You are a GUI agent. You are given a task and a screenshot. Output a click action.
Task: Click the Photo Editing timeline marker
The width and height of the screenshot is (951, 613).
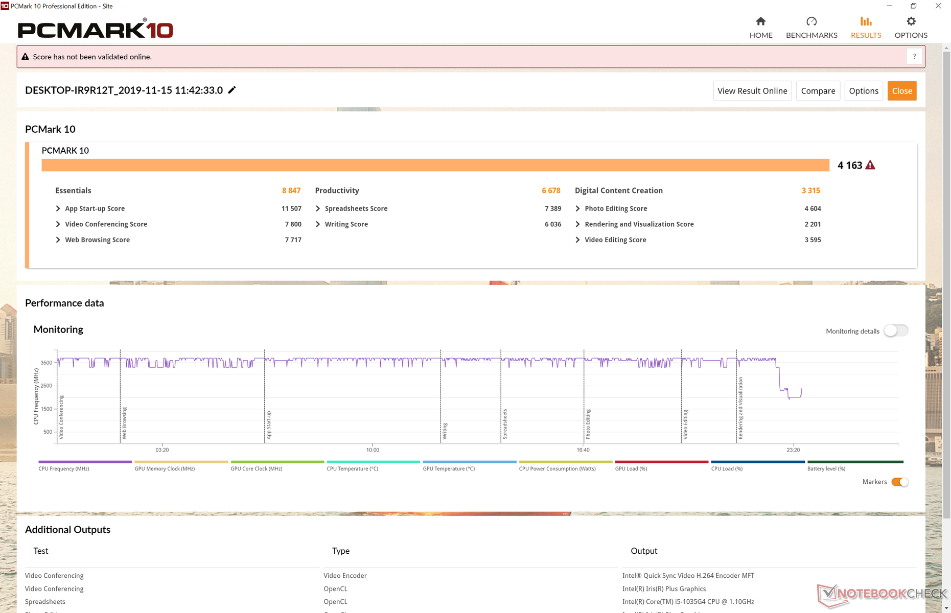pos(588,424)
